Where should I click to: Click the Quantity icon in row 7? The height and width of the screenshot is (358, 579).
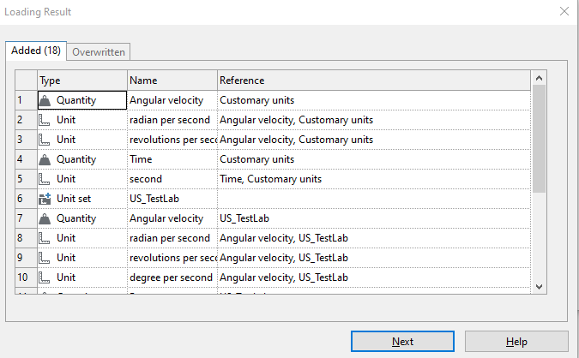click(45, 218)
